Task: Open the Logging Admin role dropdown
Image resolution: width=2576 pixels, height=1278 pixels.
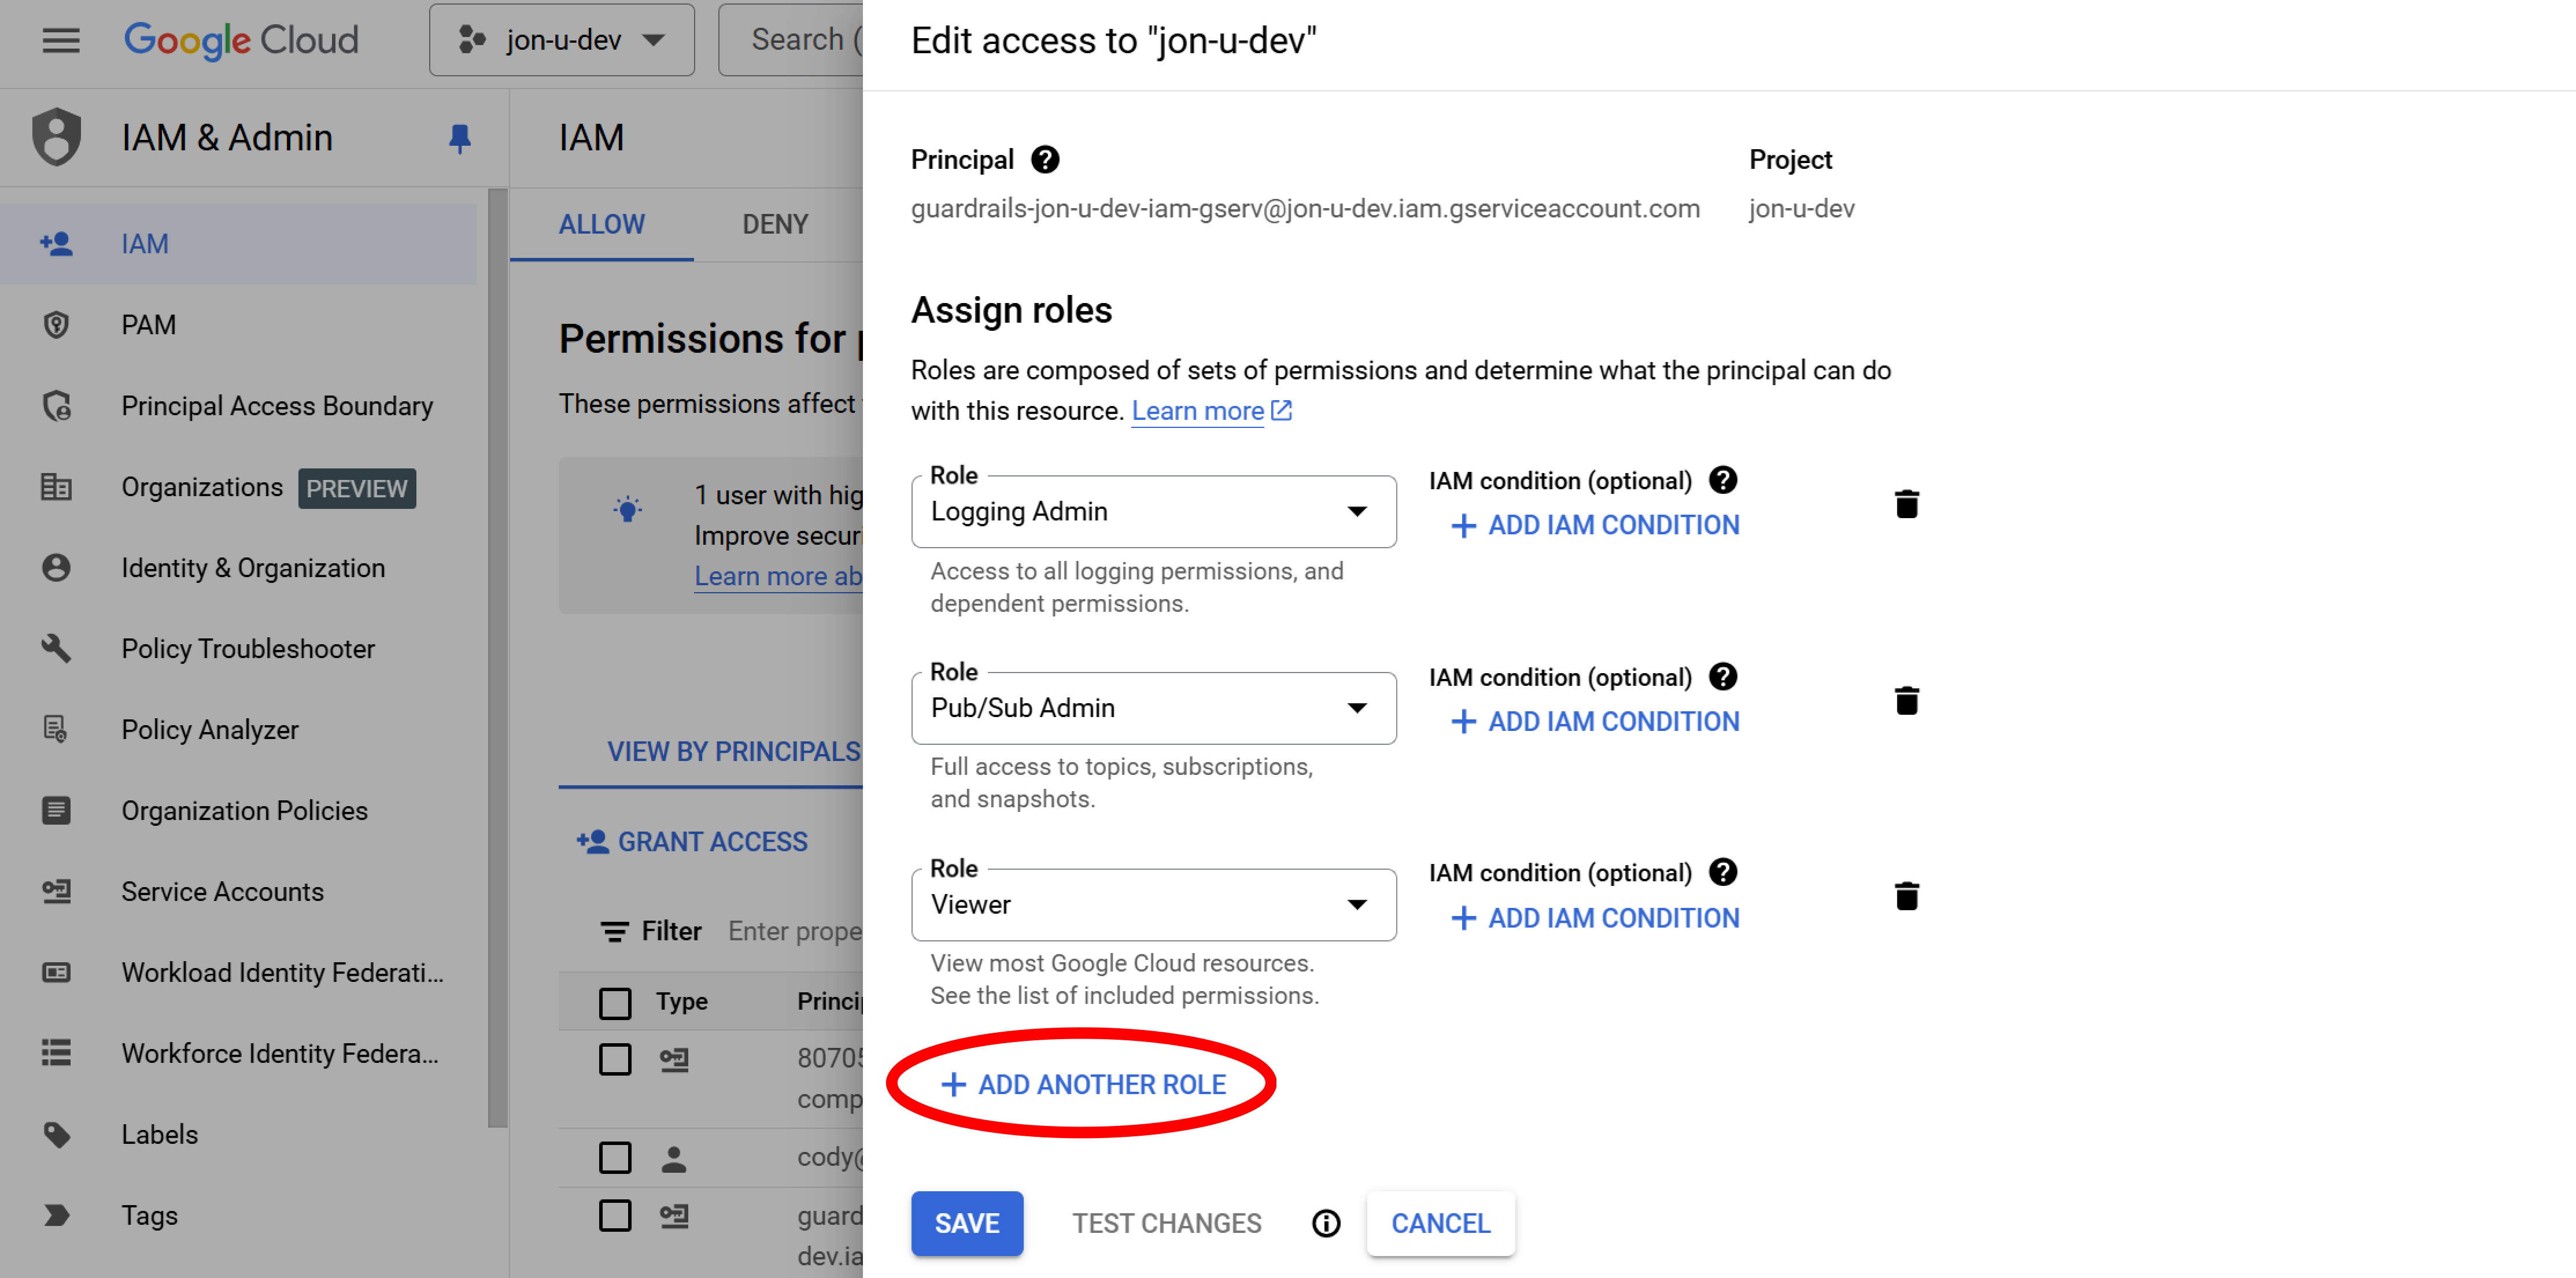Action: [1153, 511]
